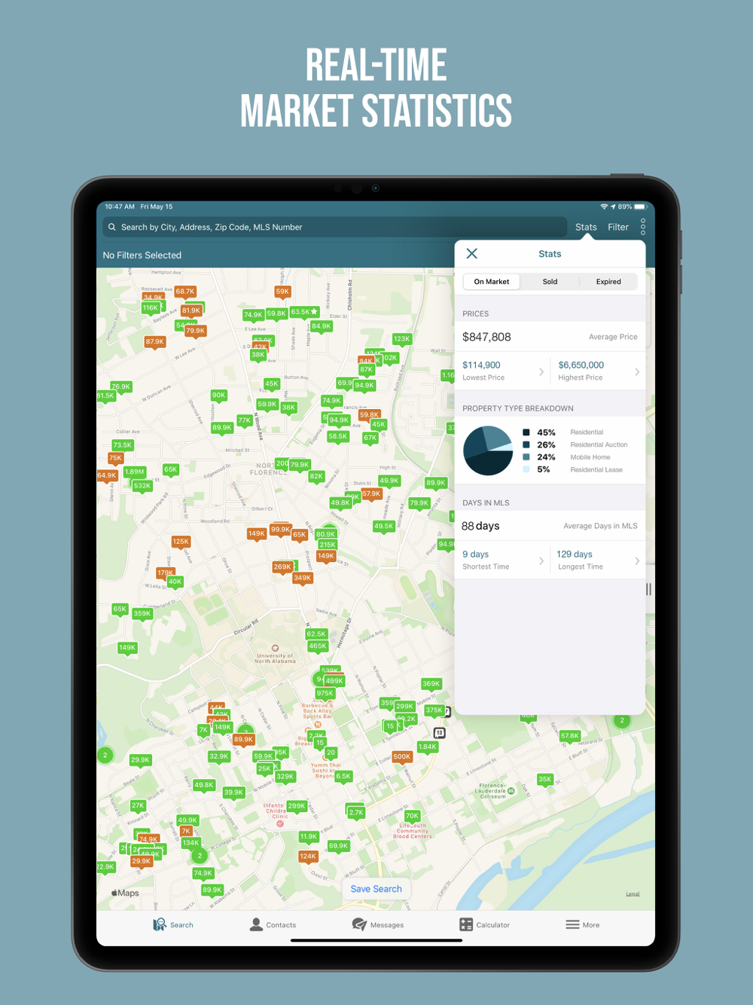The image size is (753, 1005).
Task: Select the 35K listing pin
Action: [545, 780]
